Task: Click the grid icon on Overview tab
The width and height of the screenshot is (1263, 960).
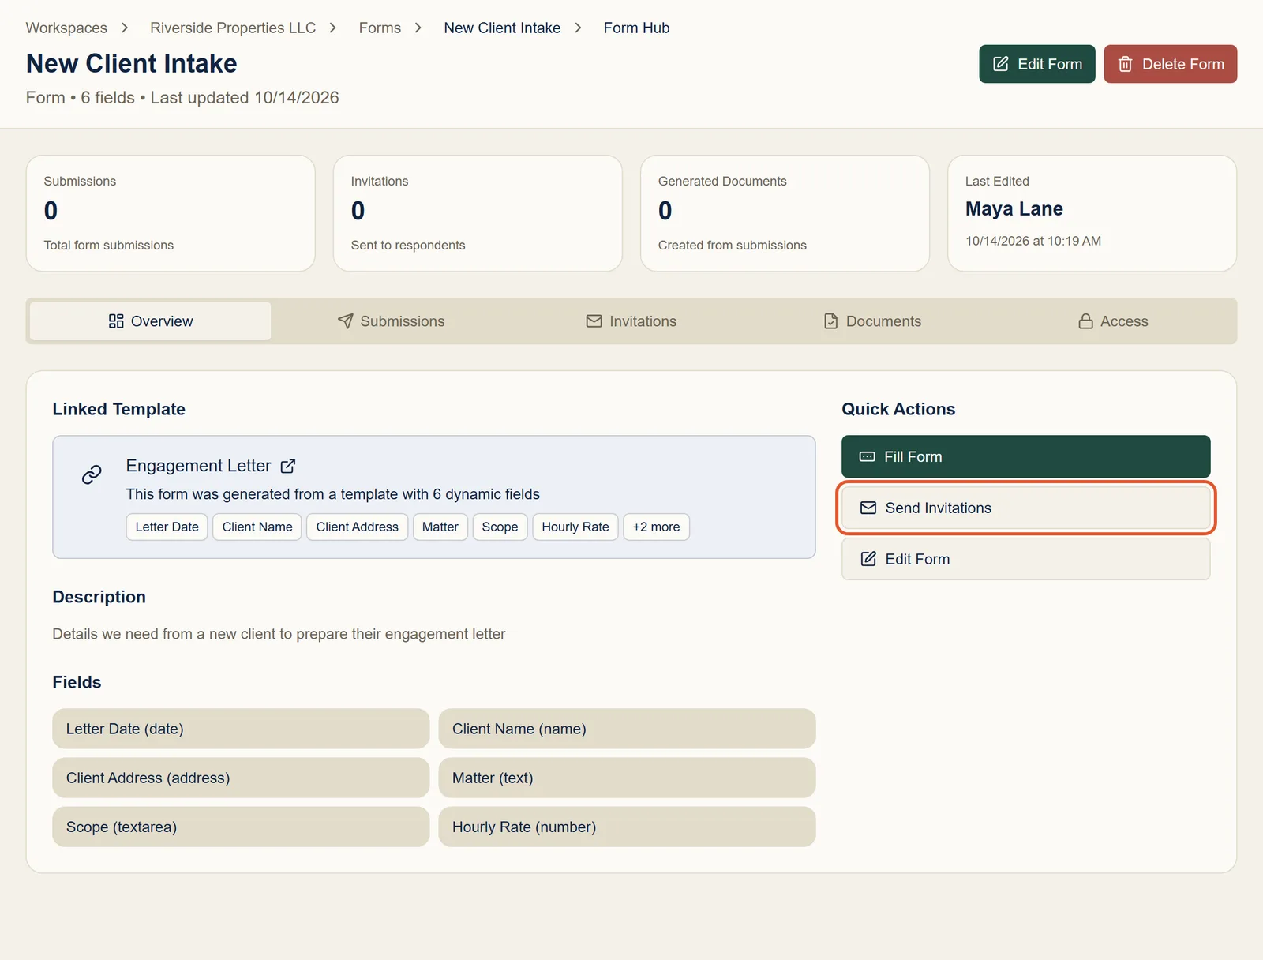Action: [x=116, y=321]
